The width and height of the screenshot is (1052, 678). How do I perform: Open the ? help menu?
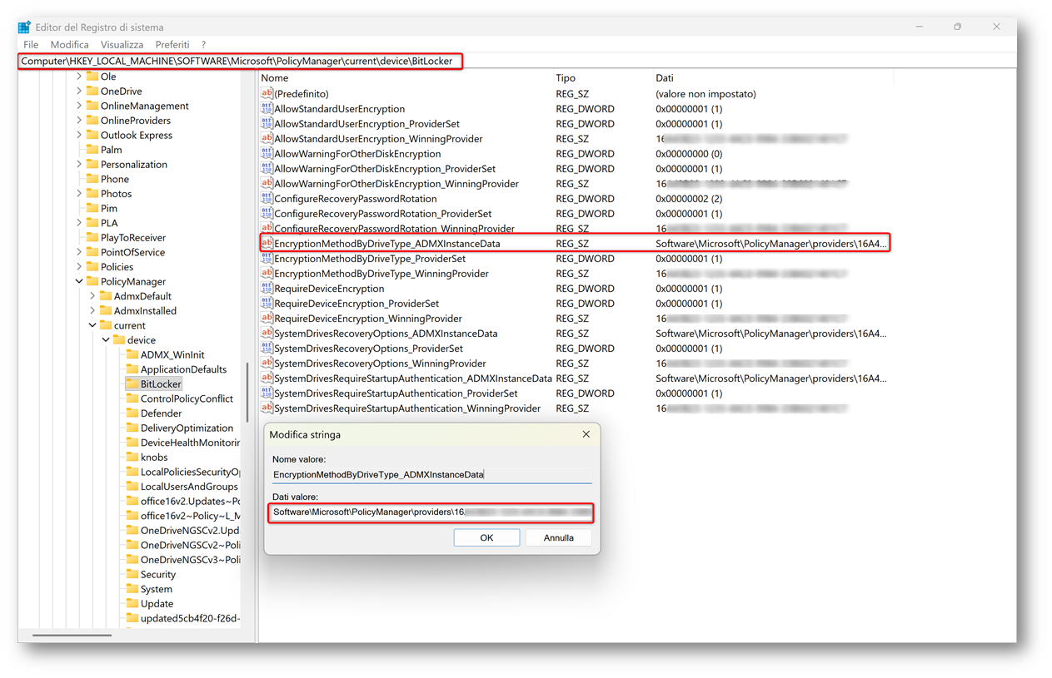click(203, 44)
